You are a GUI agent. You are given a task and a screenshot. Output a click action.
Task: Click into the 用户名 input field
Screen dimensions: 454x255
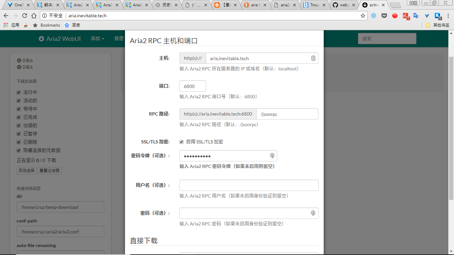[249, 185]
